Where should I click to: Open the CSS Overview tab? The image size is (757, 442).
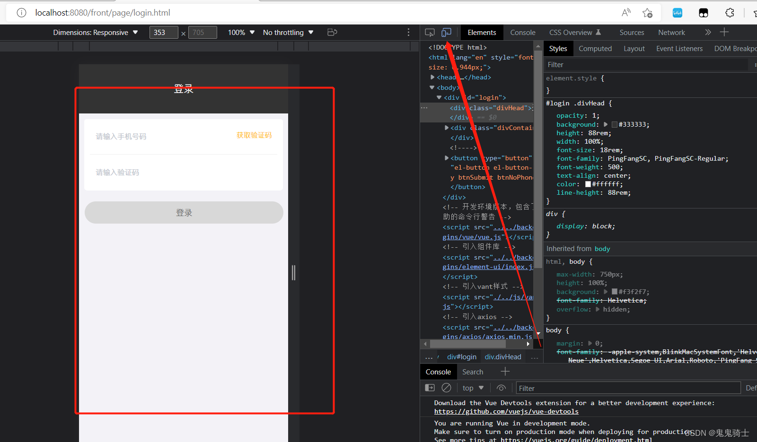coord(575,32)
